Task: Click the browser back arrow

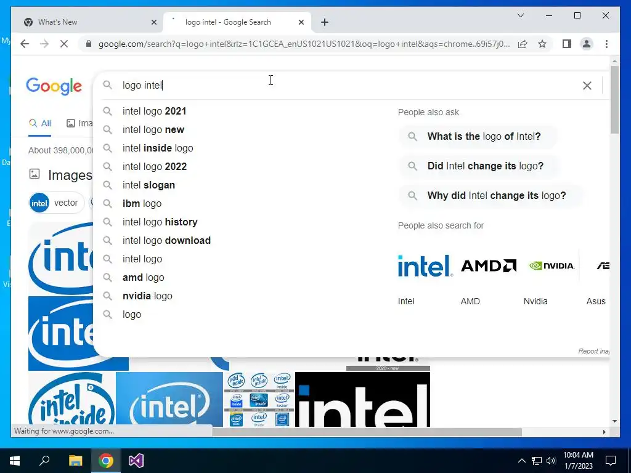Action: point(25,44)
